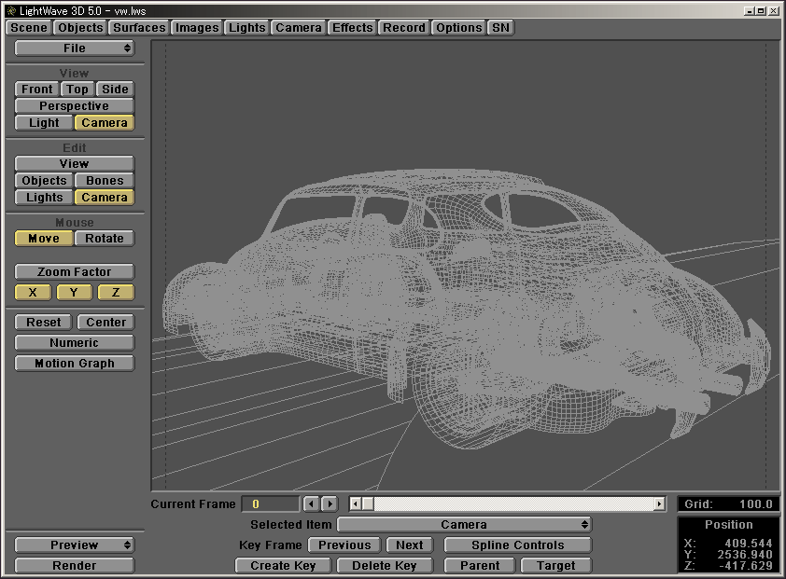
Task: Click the Create Key button
Action: pos(283,566)
